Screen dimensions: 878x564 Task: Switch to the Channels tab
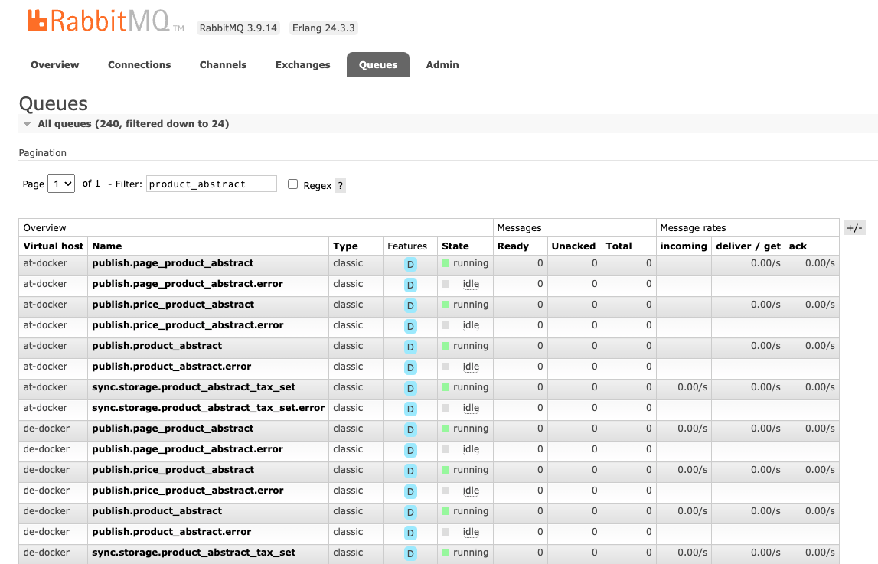[x=223, y=65]
